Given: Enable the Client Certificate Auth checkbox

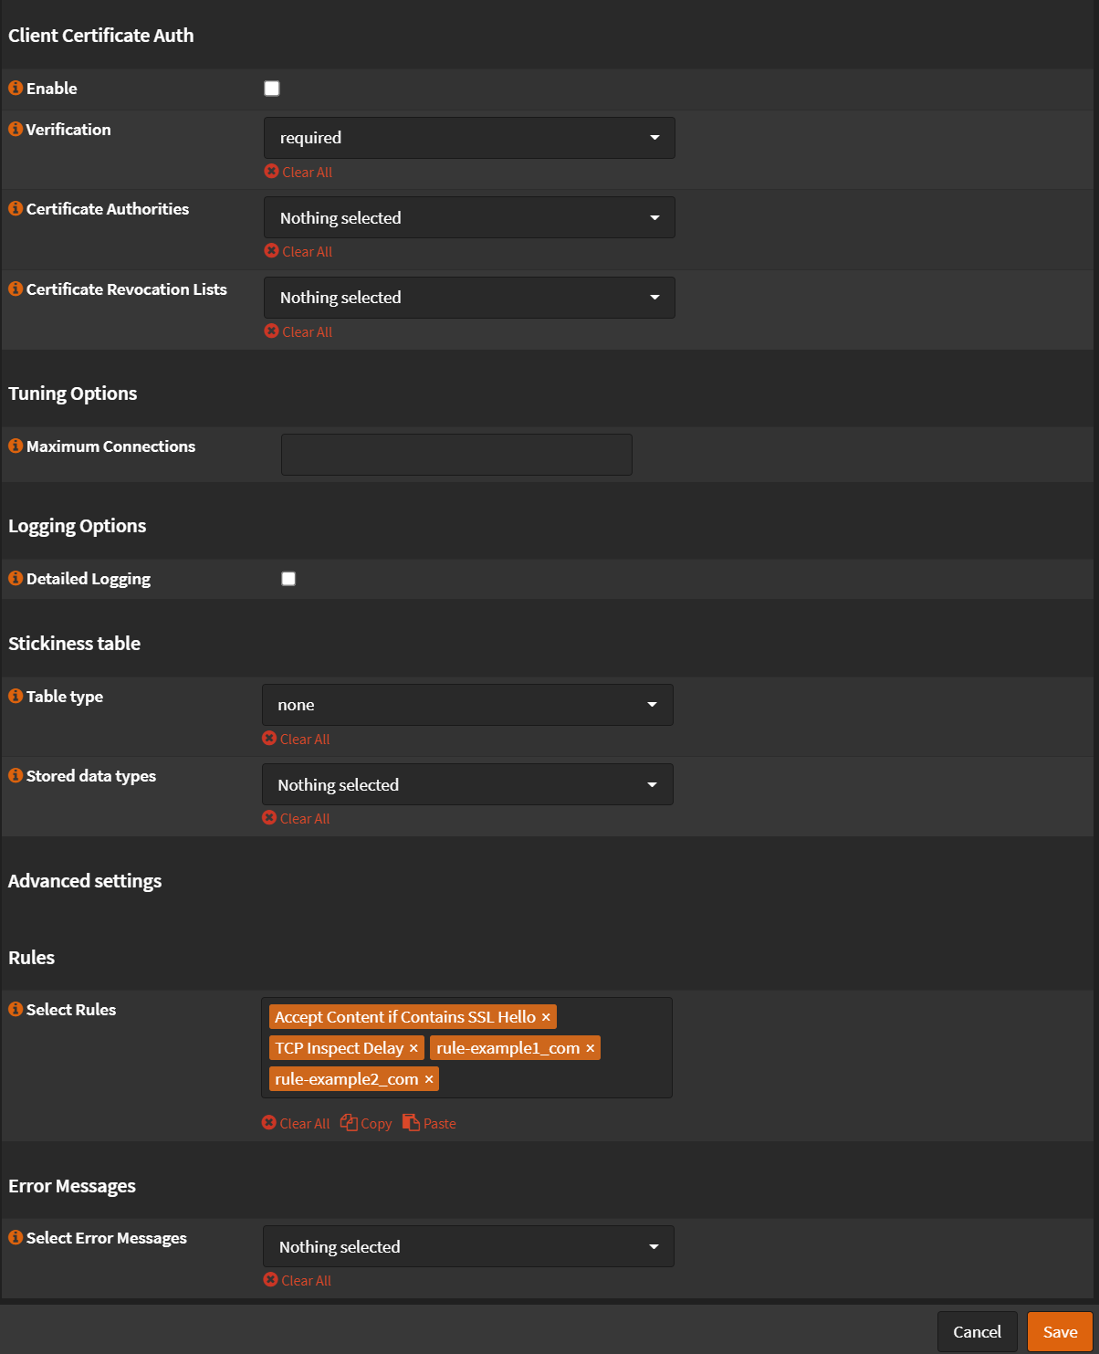Looking at the screenshot, I should tap(271, 88).
